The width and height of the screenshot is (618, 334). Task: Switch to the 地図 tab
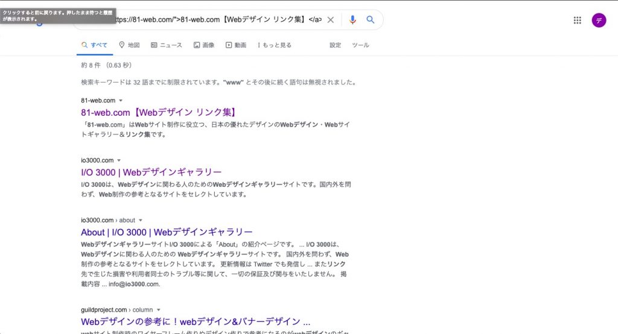click(x=129, y=45)
